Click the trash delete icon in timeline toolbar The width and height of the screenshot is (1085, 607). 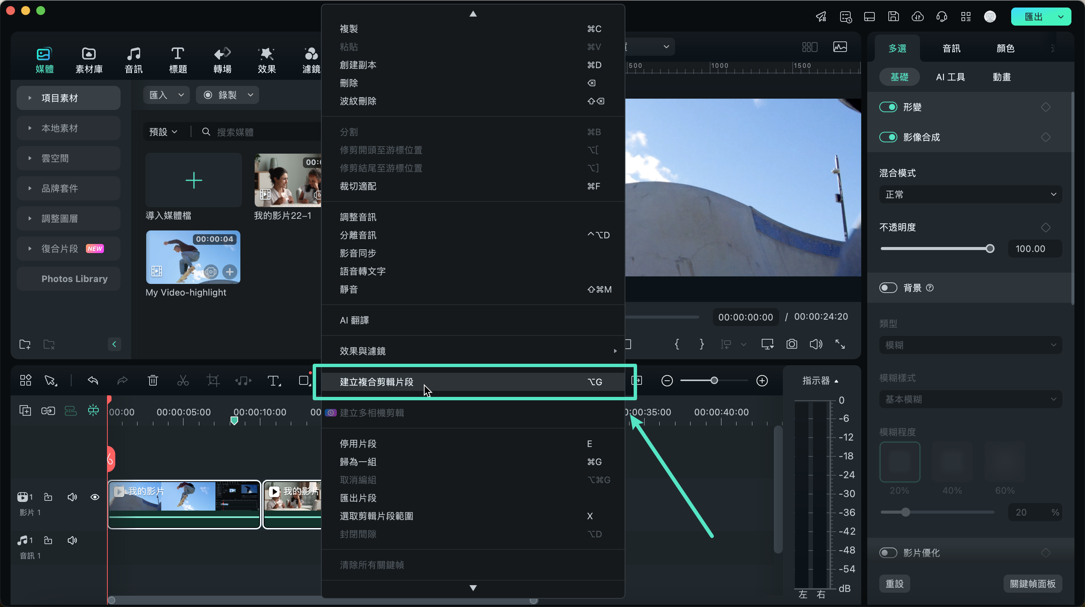(153, 381)
